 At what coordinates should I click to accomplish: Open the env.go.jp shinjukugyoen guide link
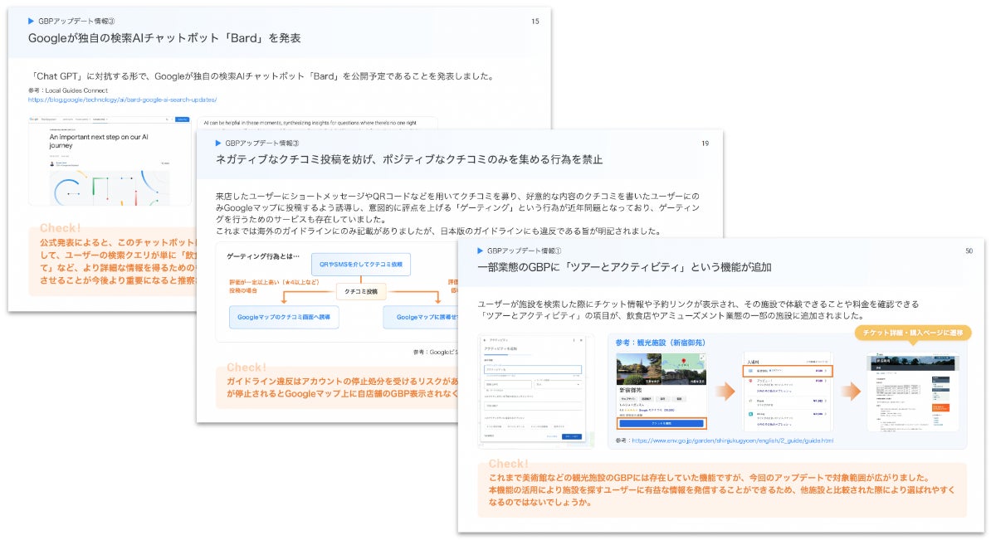[732, 440]
